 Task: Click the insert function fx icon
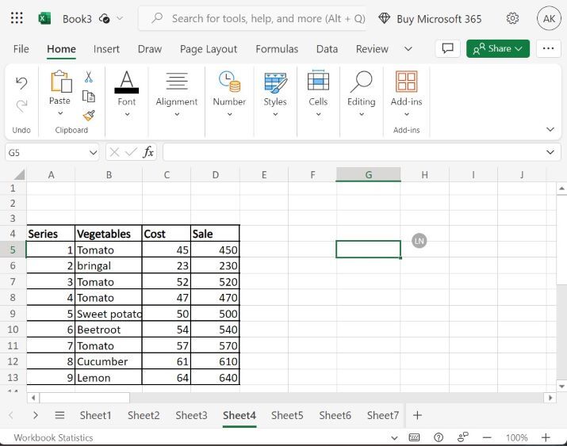click(x=148, y=152)
